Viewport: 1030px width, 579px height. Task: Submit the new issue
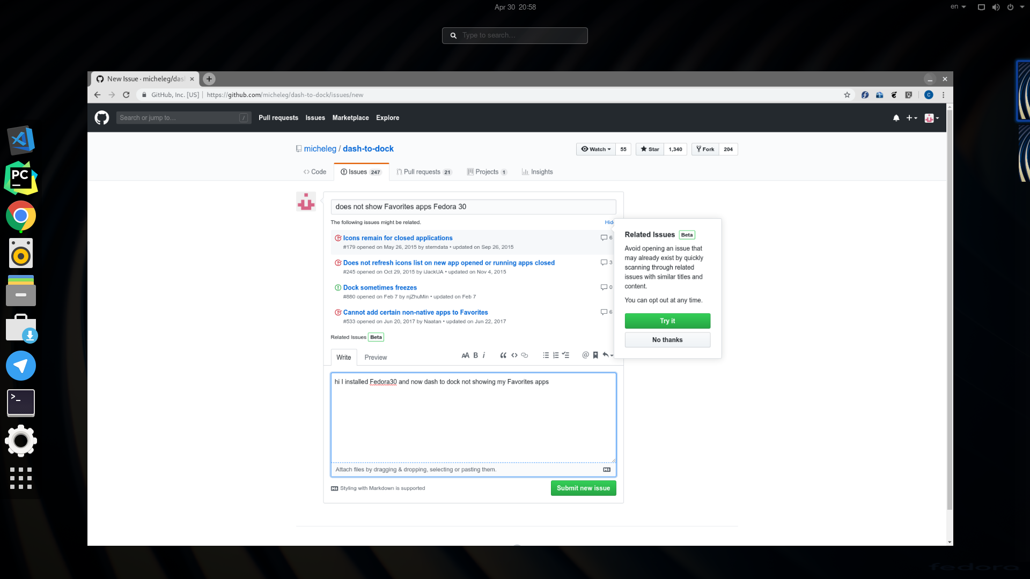[x=583, y=488]
